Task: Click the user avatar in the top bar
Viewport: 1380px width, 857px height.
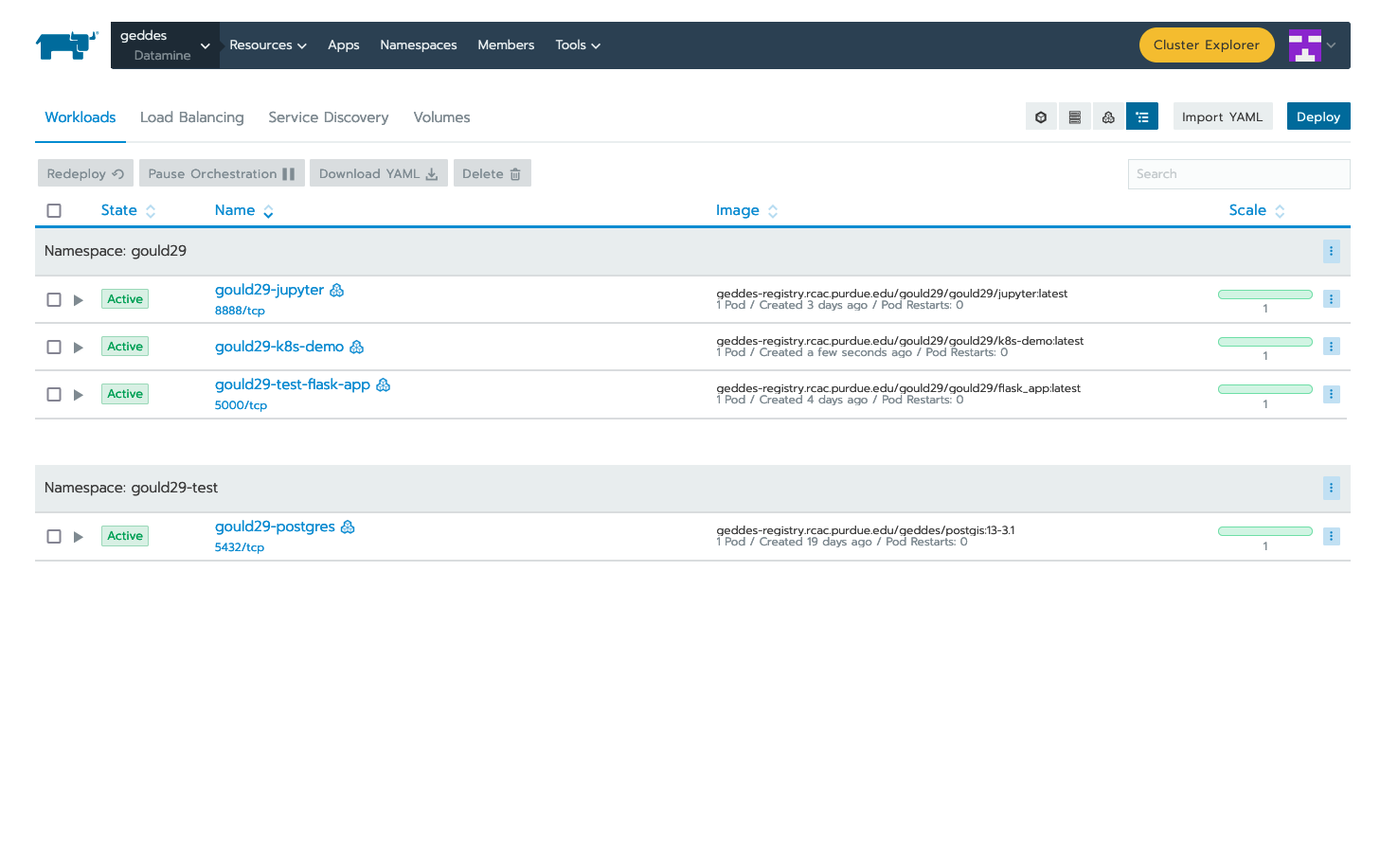Action: (1306, 45)
